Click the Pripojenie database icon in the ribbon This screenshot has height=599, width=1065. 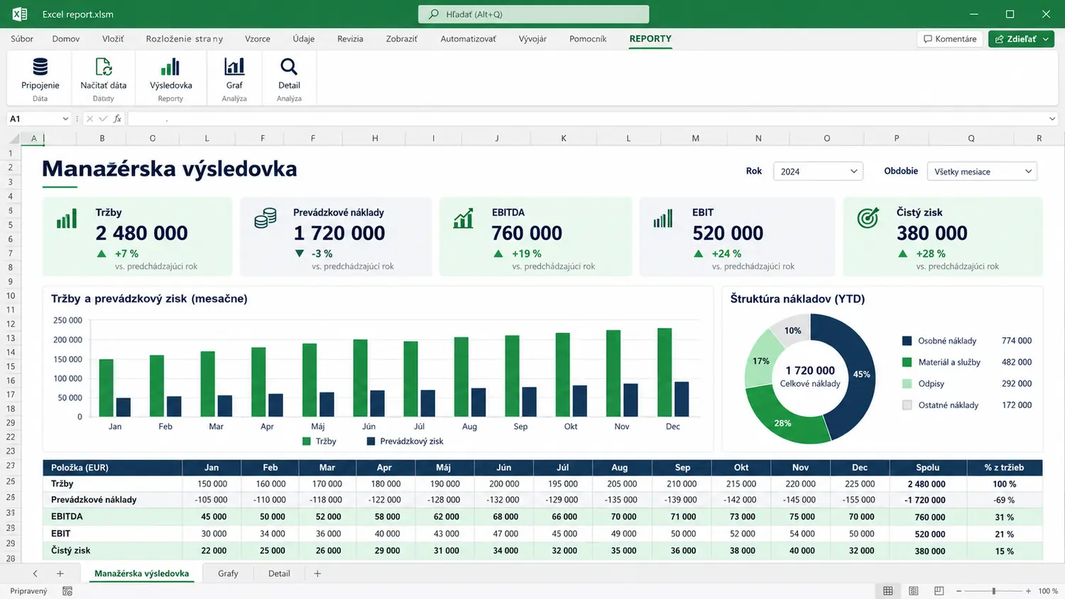[40, 67]
